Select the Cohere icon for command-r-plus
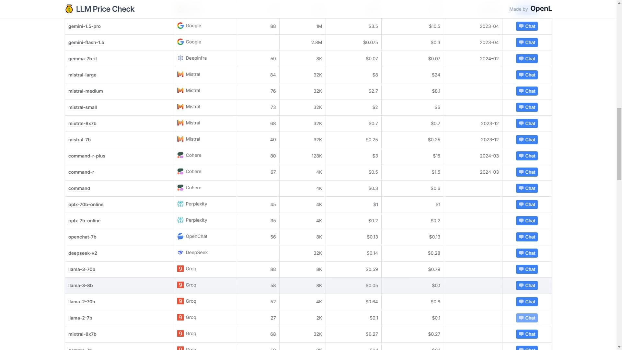The width and height of the screenshot is (622, 350). 180,155
